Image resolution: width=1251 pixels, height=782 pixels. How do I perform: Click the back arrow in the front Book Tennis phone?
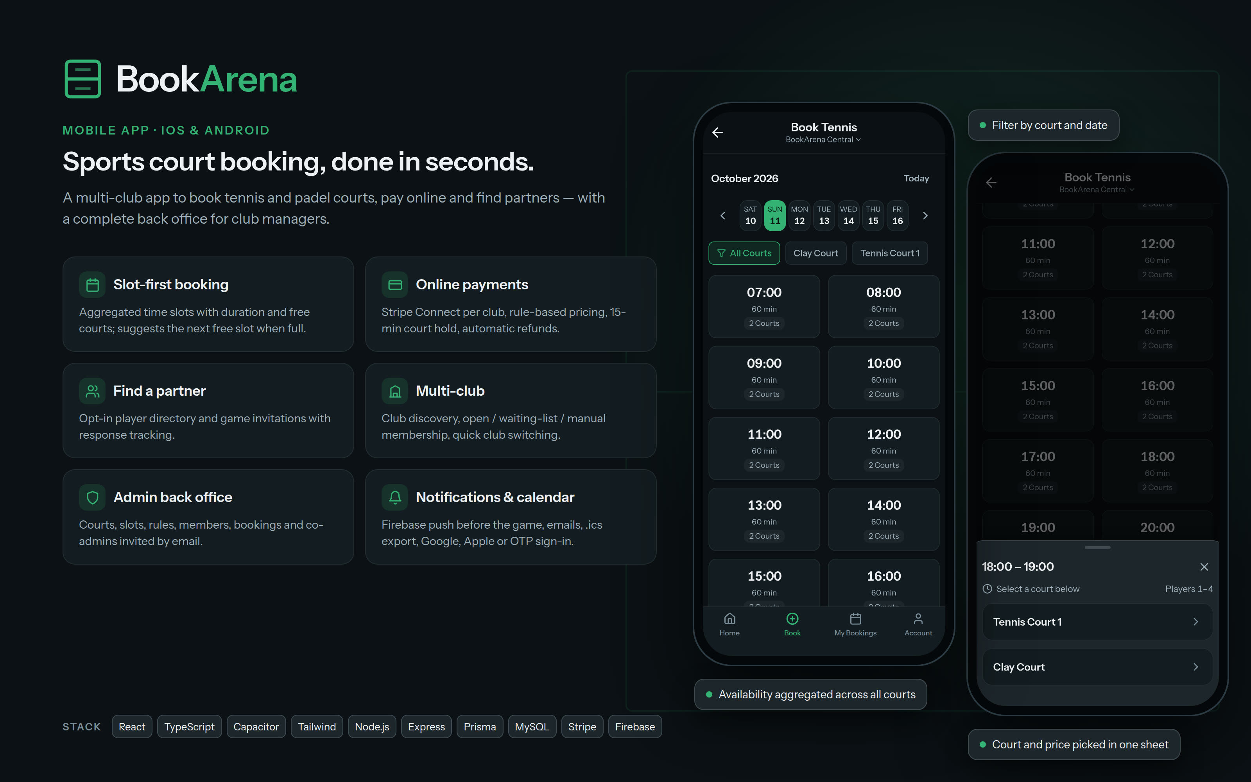click(717, 133)
